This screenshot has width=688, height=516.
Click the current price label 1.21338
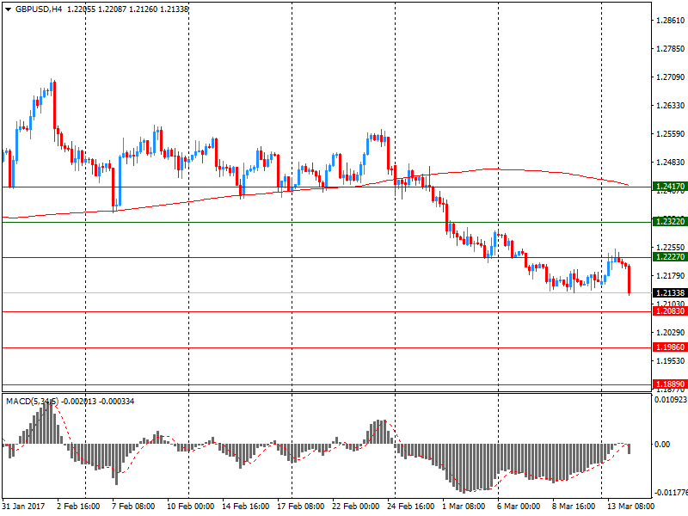tap(670, 292)
